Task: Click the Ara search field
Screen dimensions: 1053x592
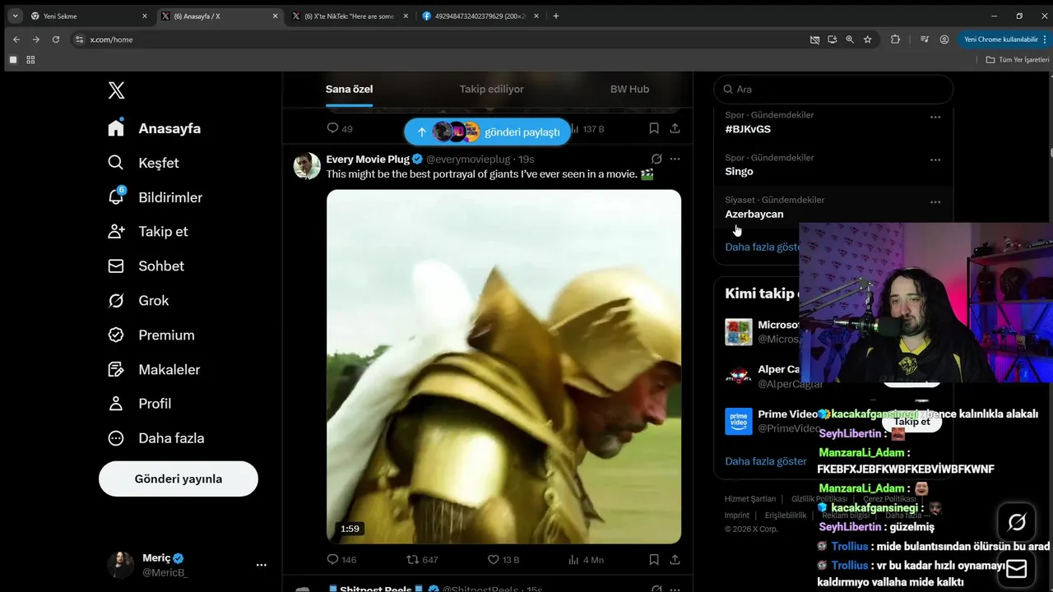Action: point(833,89)
